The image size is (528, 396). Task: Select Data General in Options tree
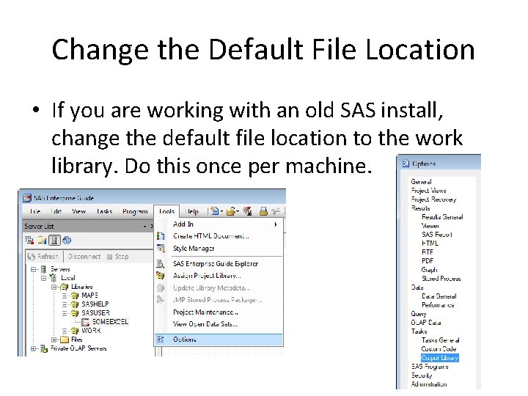pos(439,296)
